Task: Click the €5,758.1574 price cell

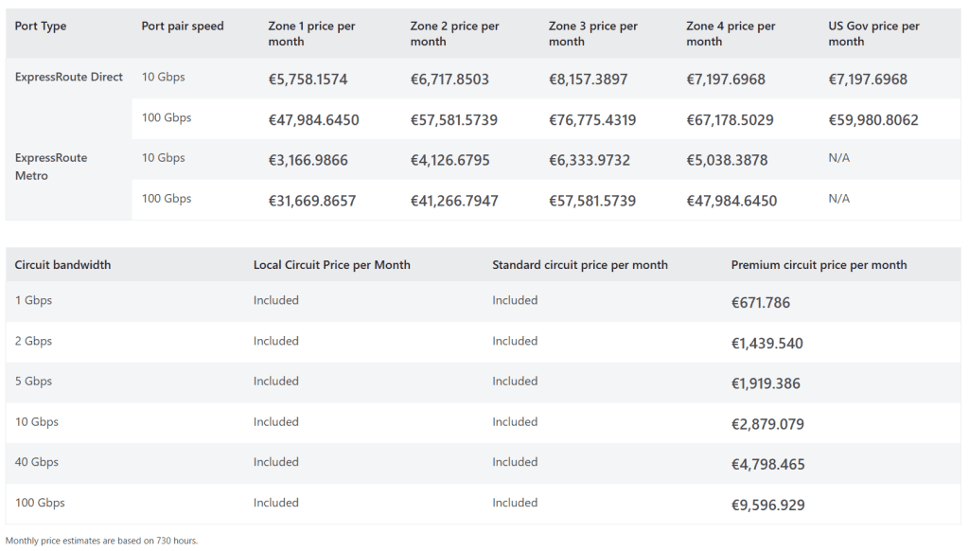Action: click(x=308, y=80)
